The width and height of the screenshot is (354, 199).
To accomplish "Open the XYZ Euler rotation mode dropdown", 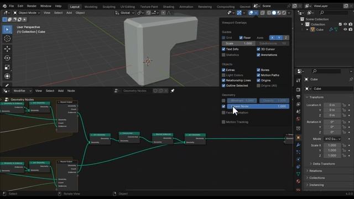I will click(332, 139).
